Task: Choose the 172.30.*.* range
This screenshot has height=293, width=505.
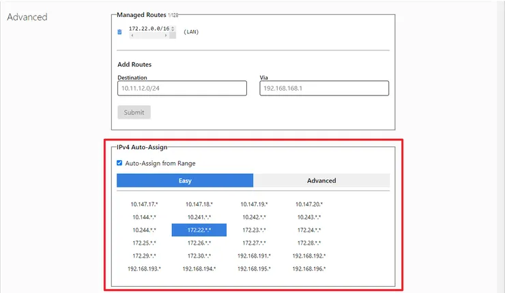Action: pyautogui.click(x=199, y=256)
